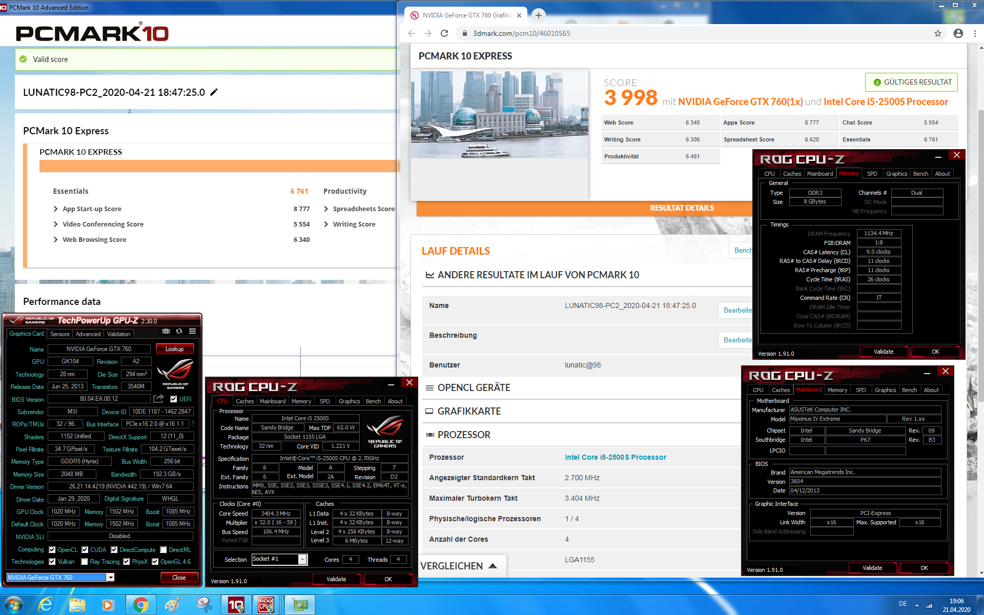Toggle the OpenGL 4.6 checkbox
984x615 pixels.
(155, 562)
